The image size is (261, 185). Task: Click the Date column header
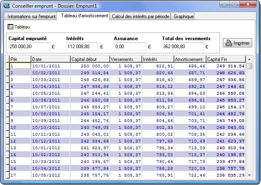pos(50,59)
